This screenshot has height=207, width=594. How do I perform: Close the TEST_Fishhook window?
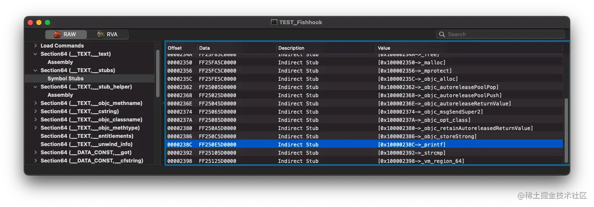click(30, 22)
